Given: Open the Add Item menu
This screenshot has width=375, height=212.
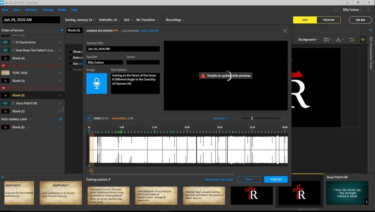Looking at the screenshot, I should point(31,10).
